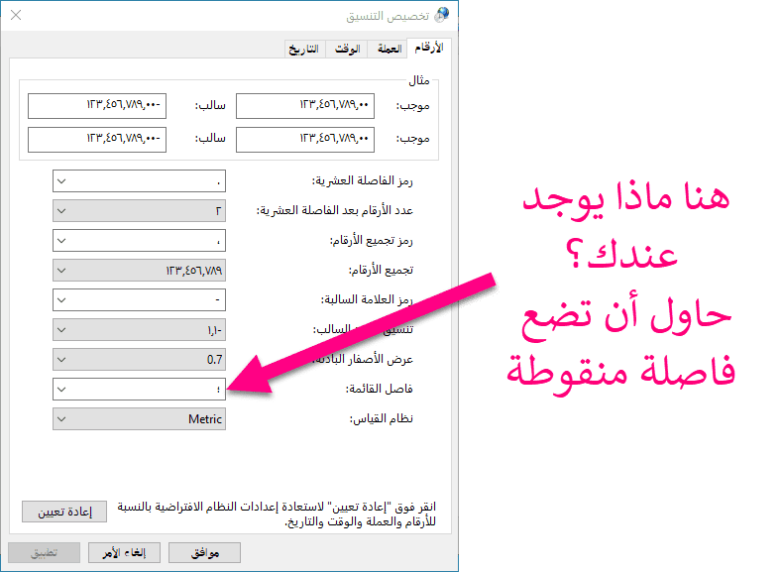This screenshot has height=572, width=783.
Task: Click the مثال group heading
Action: pyautogui.click(x=419, y=80)
